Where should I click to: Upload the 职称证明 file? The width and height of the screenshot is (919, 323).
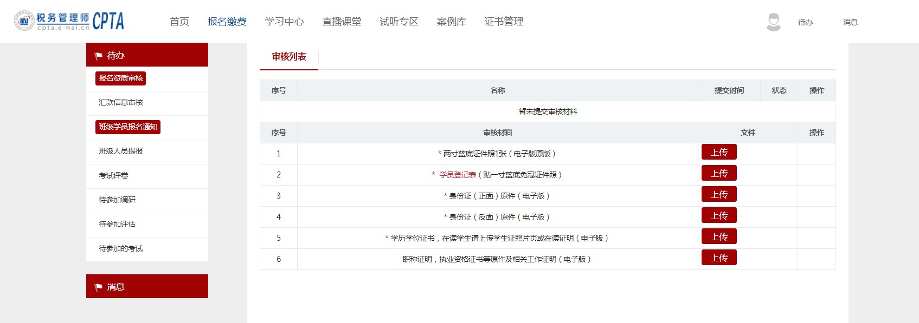click(719, 258)
